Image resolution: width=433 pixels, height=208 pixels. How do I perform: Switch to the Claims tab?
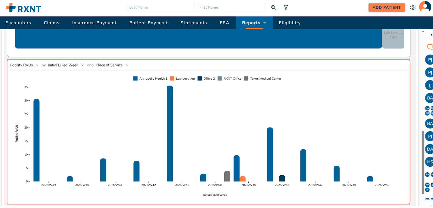click(x=51, y=23)
